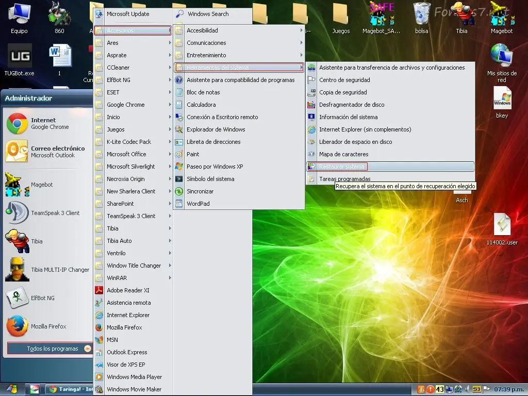Launch Calculadora
Screen dimensions: 528x396
click(239, 105)
